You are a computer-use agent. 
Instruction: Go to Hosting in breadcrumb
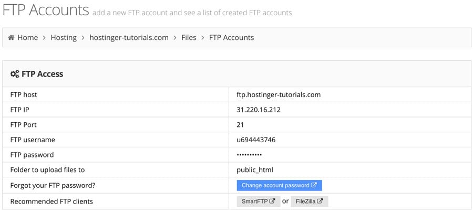point(64,38)
